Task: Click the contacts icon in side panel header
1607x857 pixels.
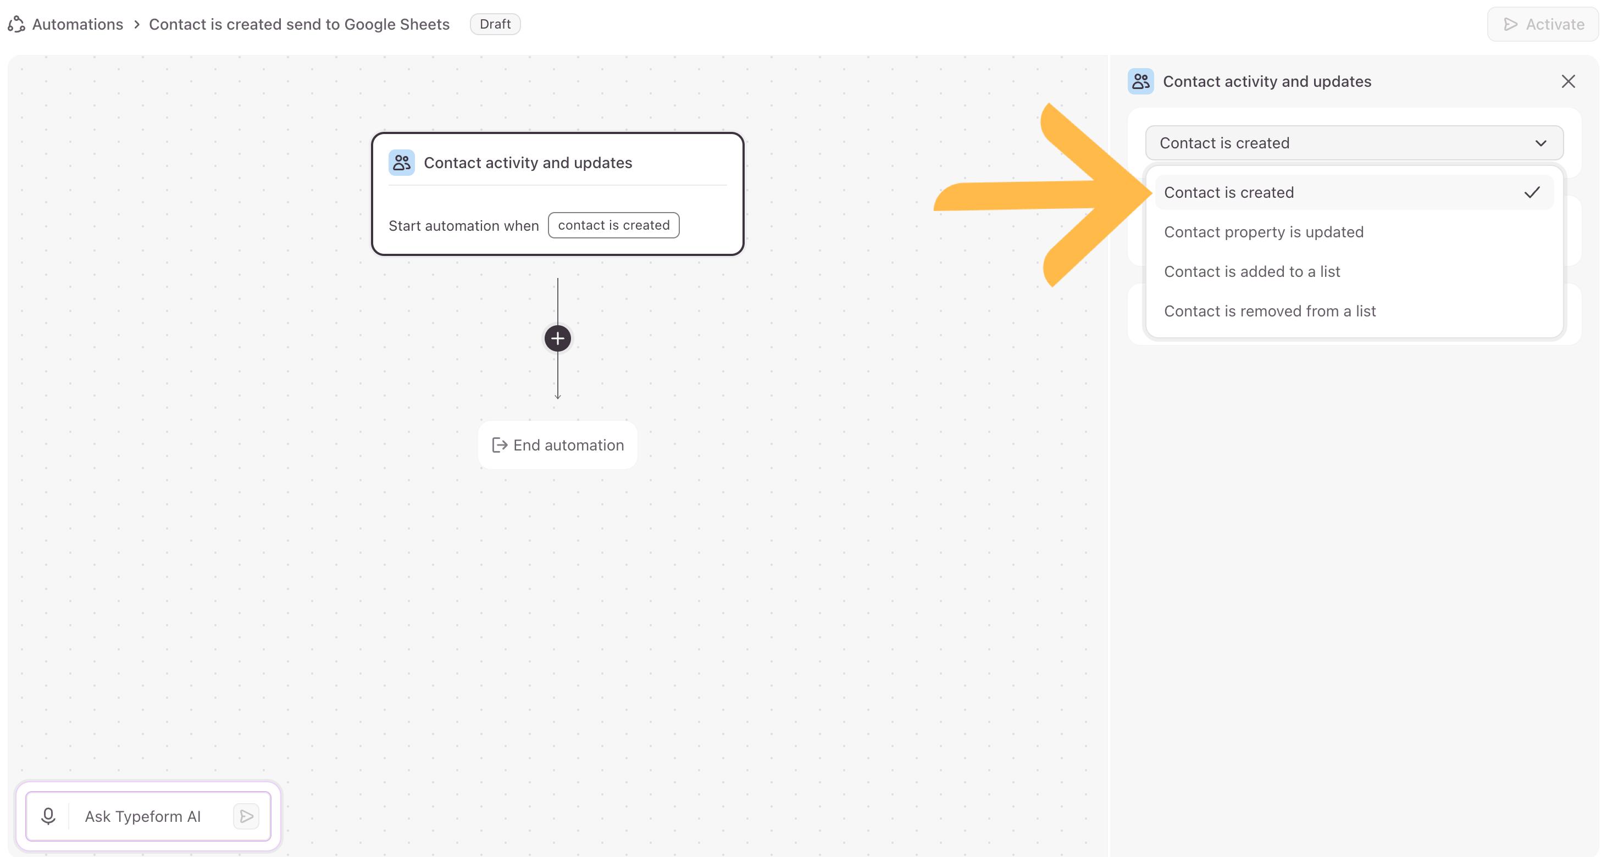Action: [x=1140, y=81]
